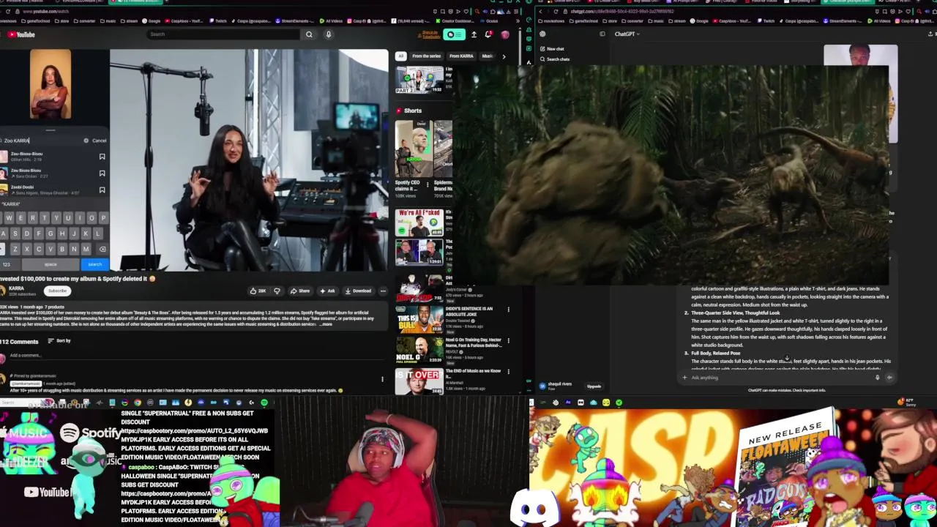Click the Ask button under video
This screenshot has height=527, width=937.
point(327,291)
